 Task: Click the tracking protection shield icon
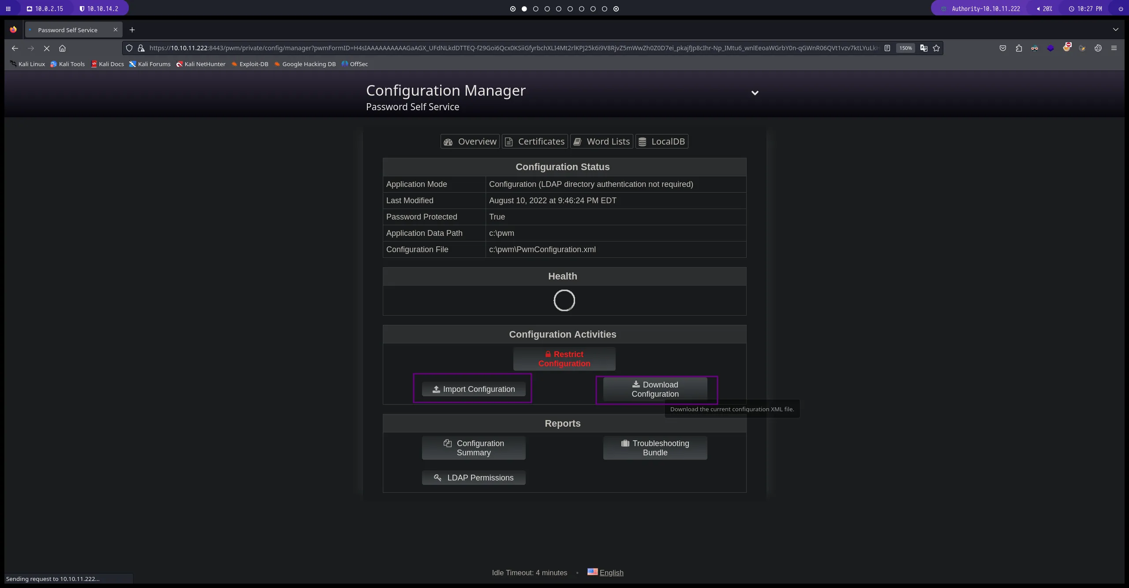pos(129,48)
